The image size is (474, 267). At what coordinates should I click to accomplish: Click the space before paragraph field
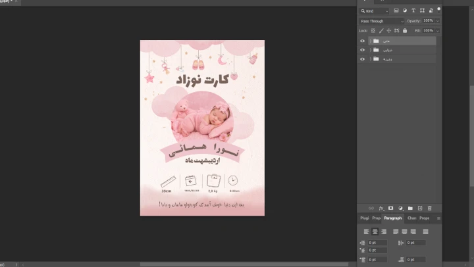tap(377, 260)
